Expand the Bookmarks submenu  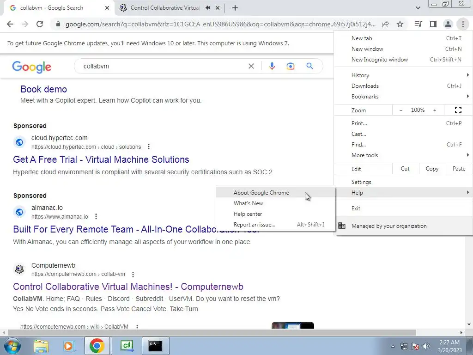pyautogui.click(x=403, y=97)
